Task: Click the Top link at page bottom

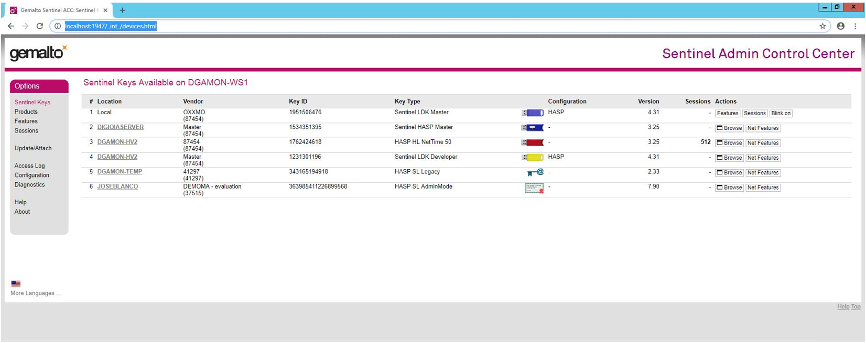Action: coord(856,307)
